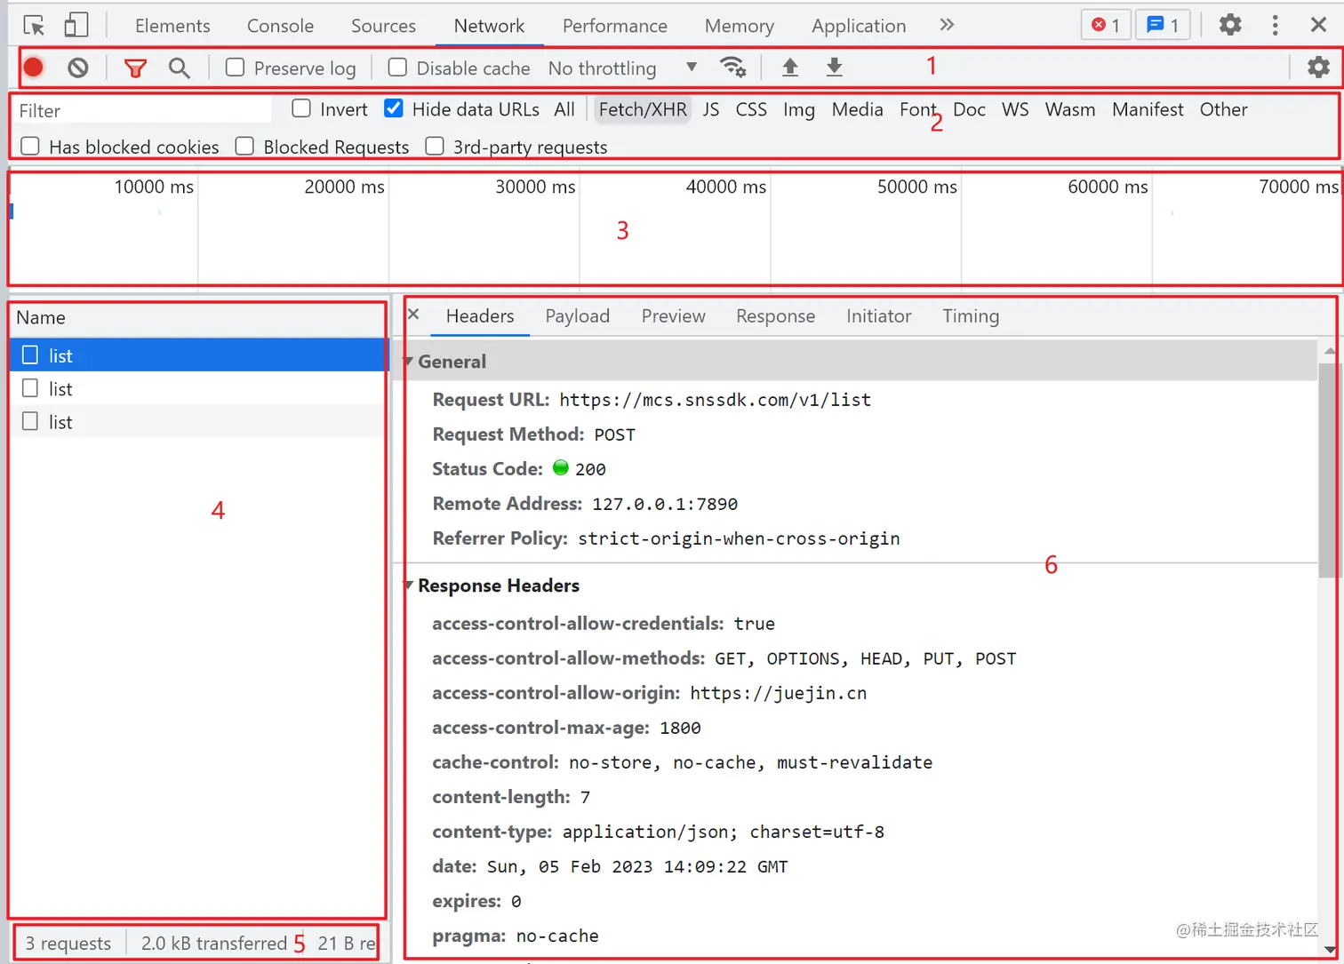Viewport: 1344px width, 964px height.
Task: Filter requests by WS
Action: tap(1014, 109)
